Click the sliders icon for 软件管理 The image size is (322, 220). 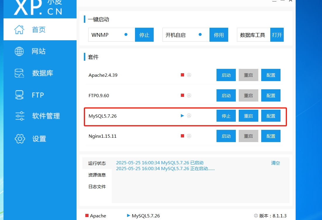(x=20, y=116)
